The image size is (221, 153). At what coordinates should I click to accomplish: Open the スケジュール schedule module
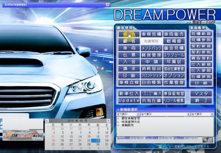pos(174,55)
